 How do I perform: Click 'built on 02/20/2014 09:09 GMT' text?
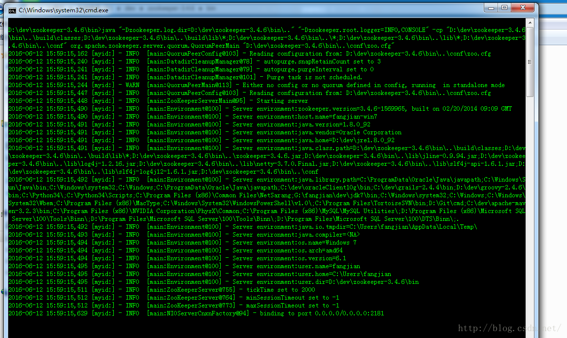pos(462,109)
